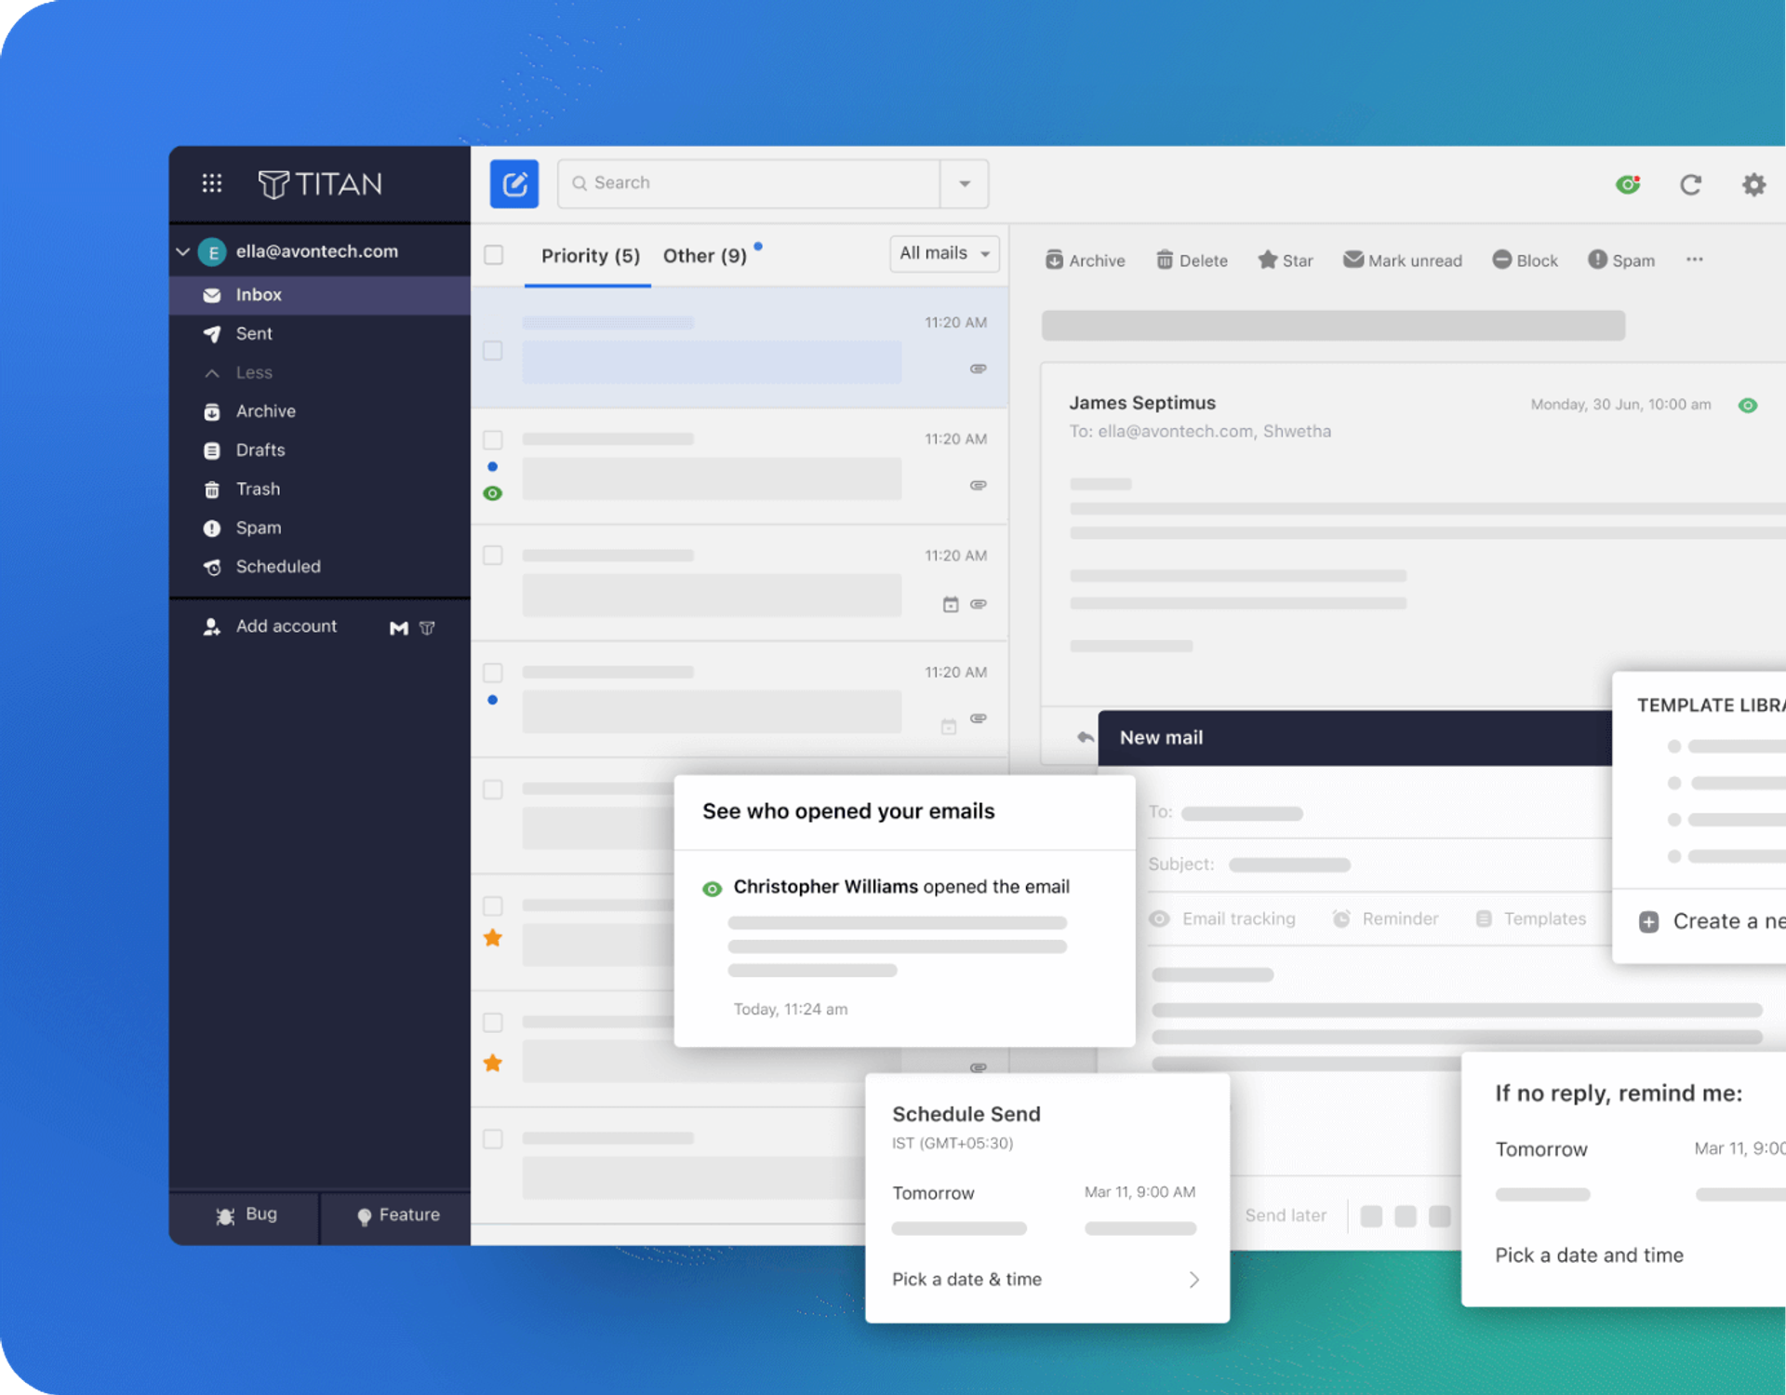This screenshot has width=1786, height=1395.
Task: Expand Pick a date & time chevron
Action: pyautogui.click(x=1194, y=1280)
